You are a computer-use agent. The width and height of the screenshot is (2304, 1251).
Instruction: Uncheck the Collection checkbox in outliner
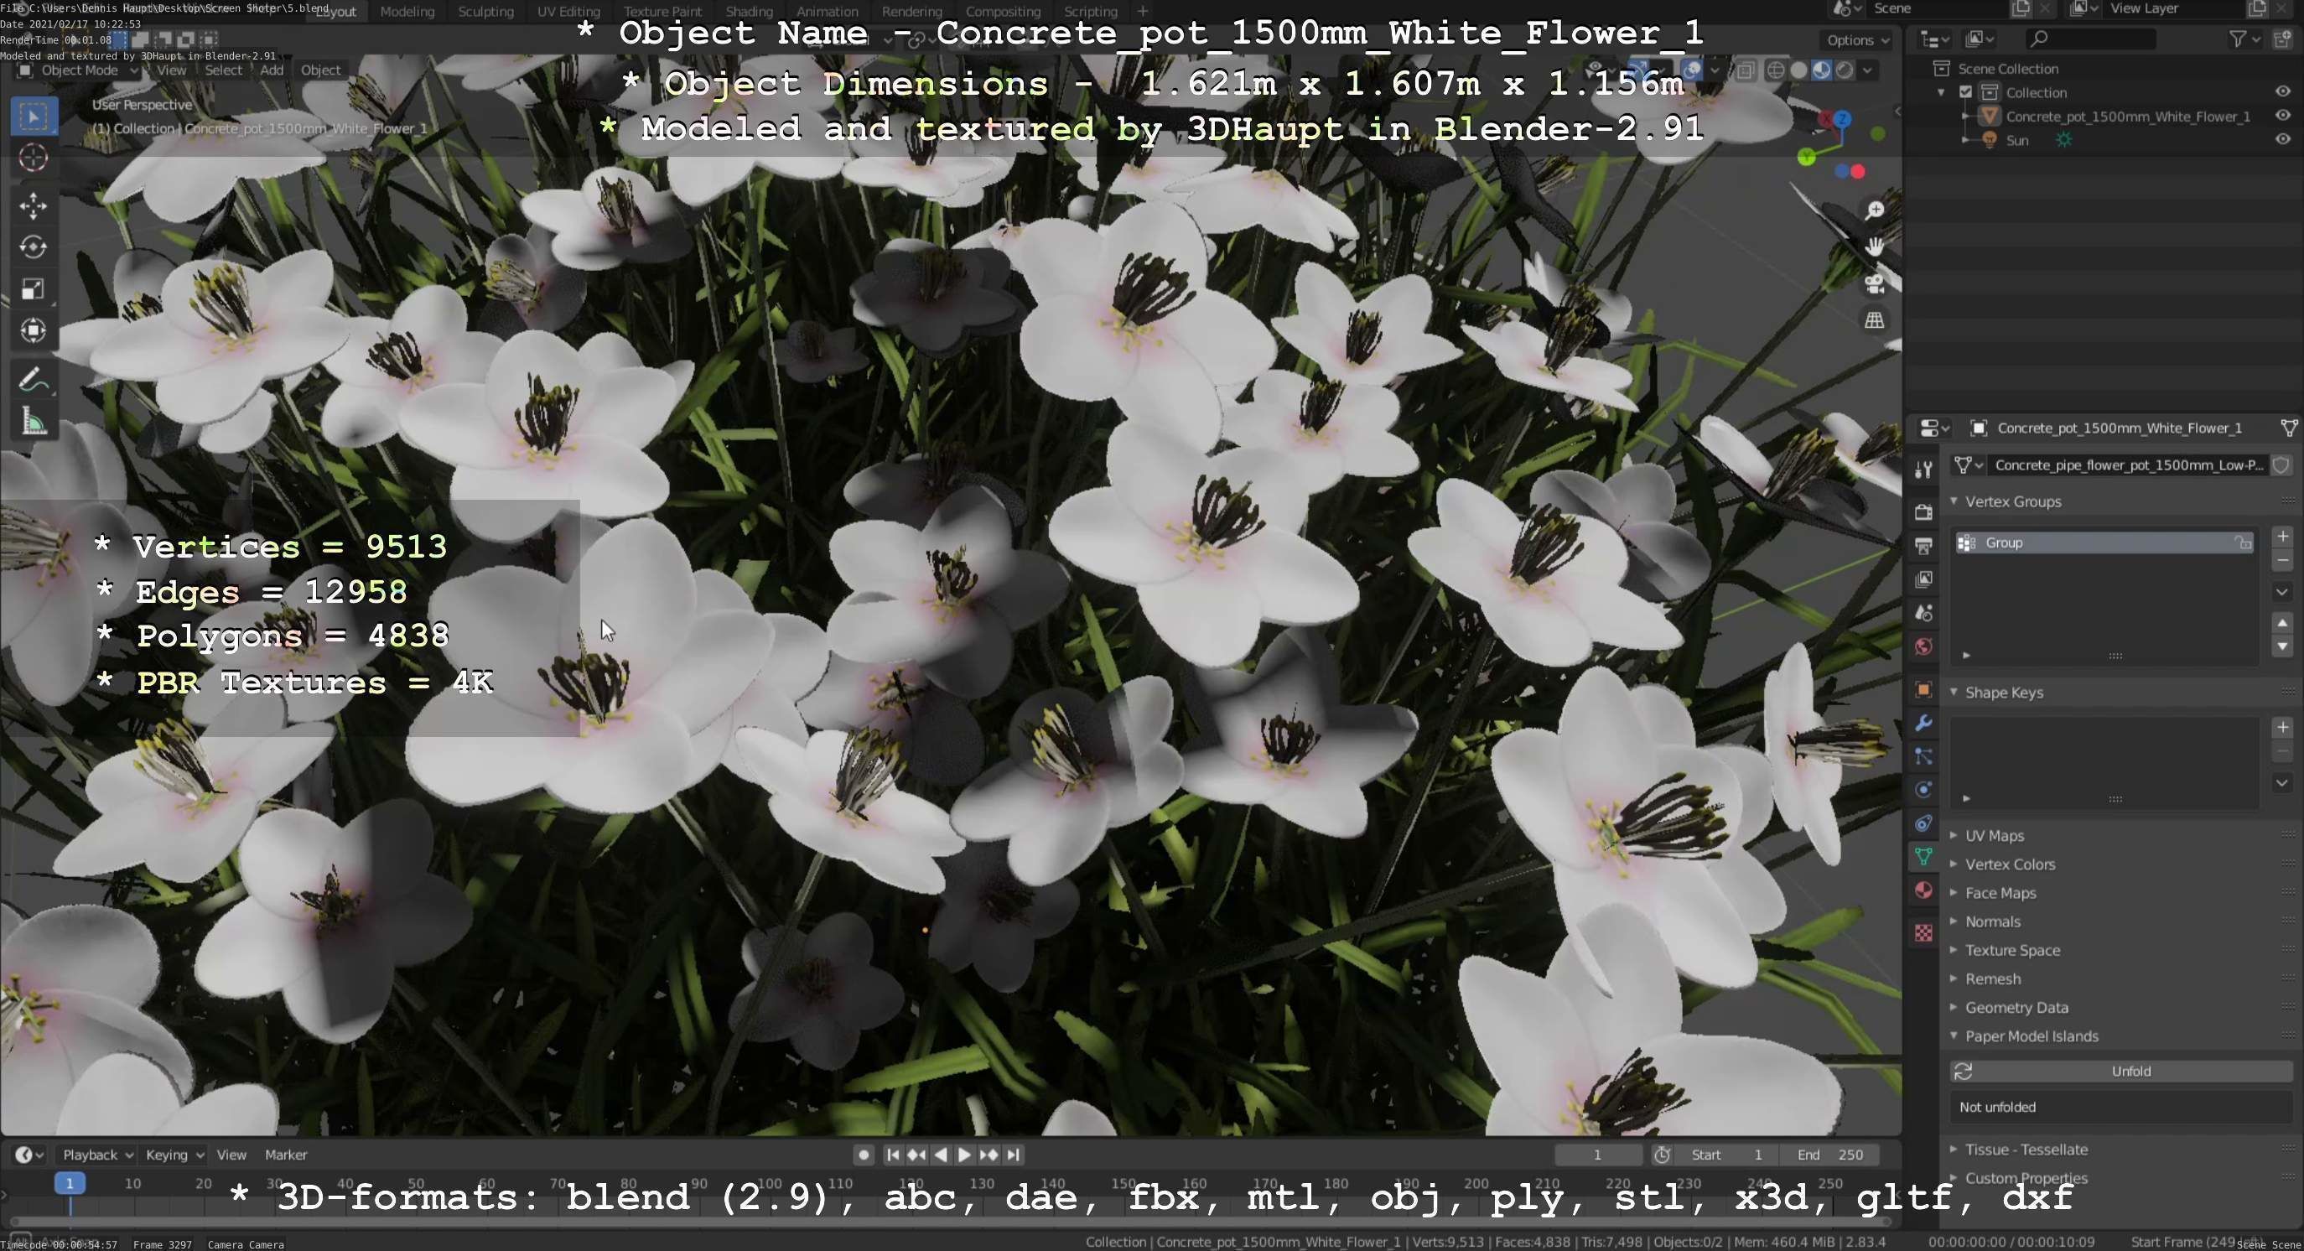(x=1966, y=92)
